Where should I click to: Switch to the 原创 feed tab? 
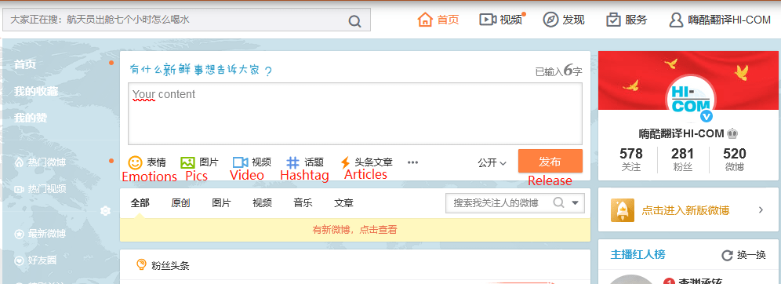pyautogui.click(x=180, y=202)
